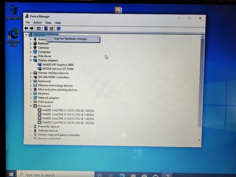
Task: Click the IDE ATA/ATAPI controllers icon
Action: (35, 77)
